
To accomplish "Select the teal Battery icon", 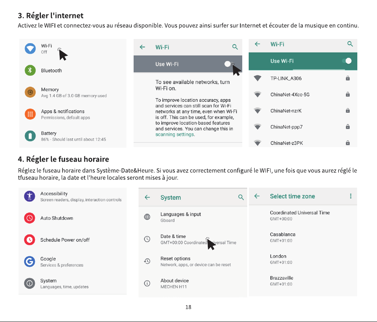I will 30,136.
